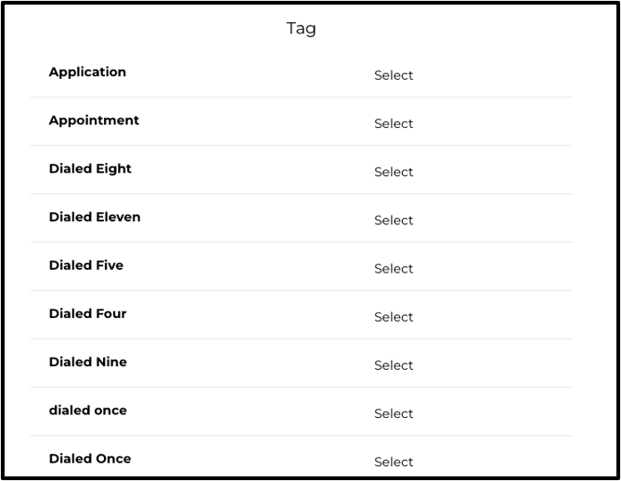This screenshot has width=621, height=481.
Task: Click Select for Dialed Eleven tag
Action: [394, 220]
